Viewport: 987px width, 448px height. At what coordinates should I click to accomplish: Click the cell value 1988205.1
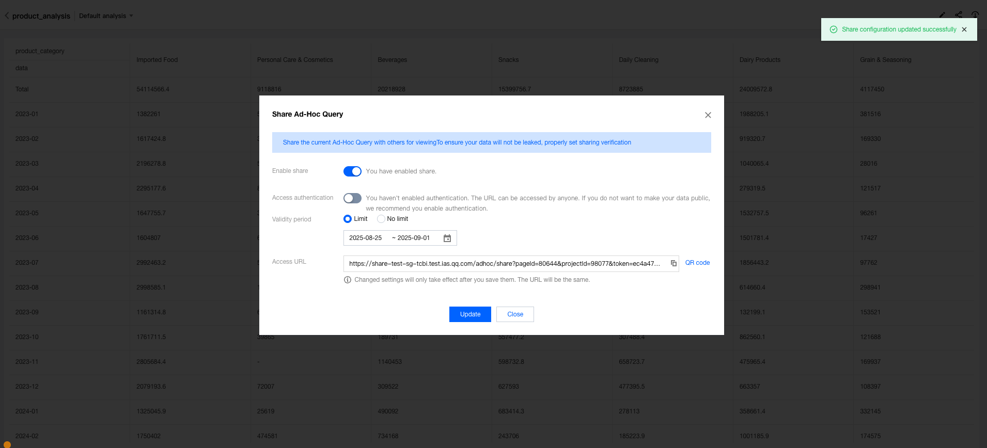pyautogui.click(x=754, y=114)
